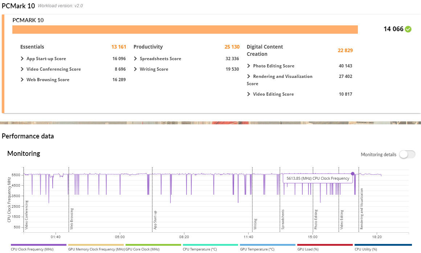The width and height of the screenshot is (421, 253).
Task: Toggle CPU Utility legend item
Action: tap(383, 245)
